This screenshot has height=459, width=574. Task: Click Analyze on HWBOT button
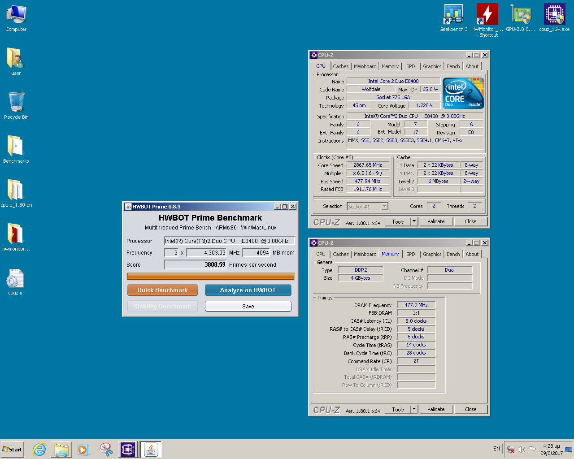coord(248,290)
